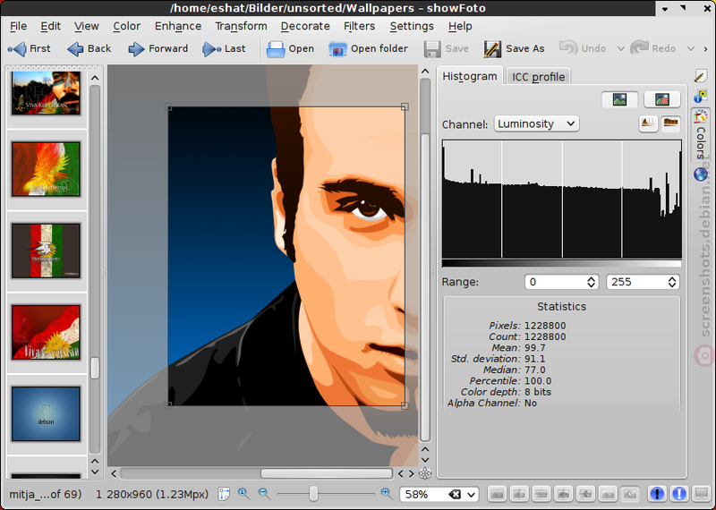Expand the Undo history dropdown arrow

click(x=620, y=49)
